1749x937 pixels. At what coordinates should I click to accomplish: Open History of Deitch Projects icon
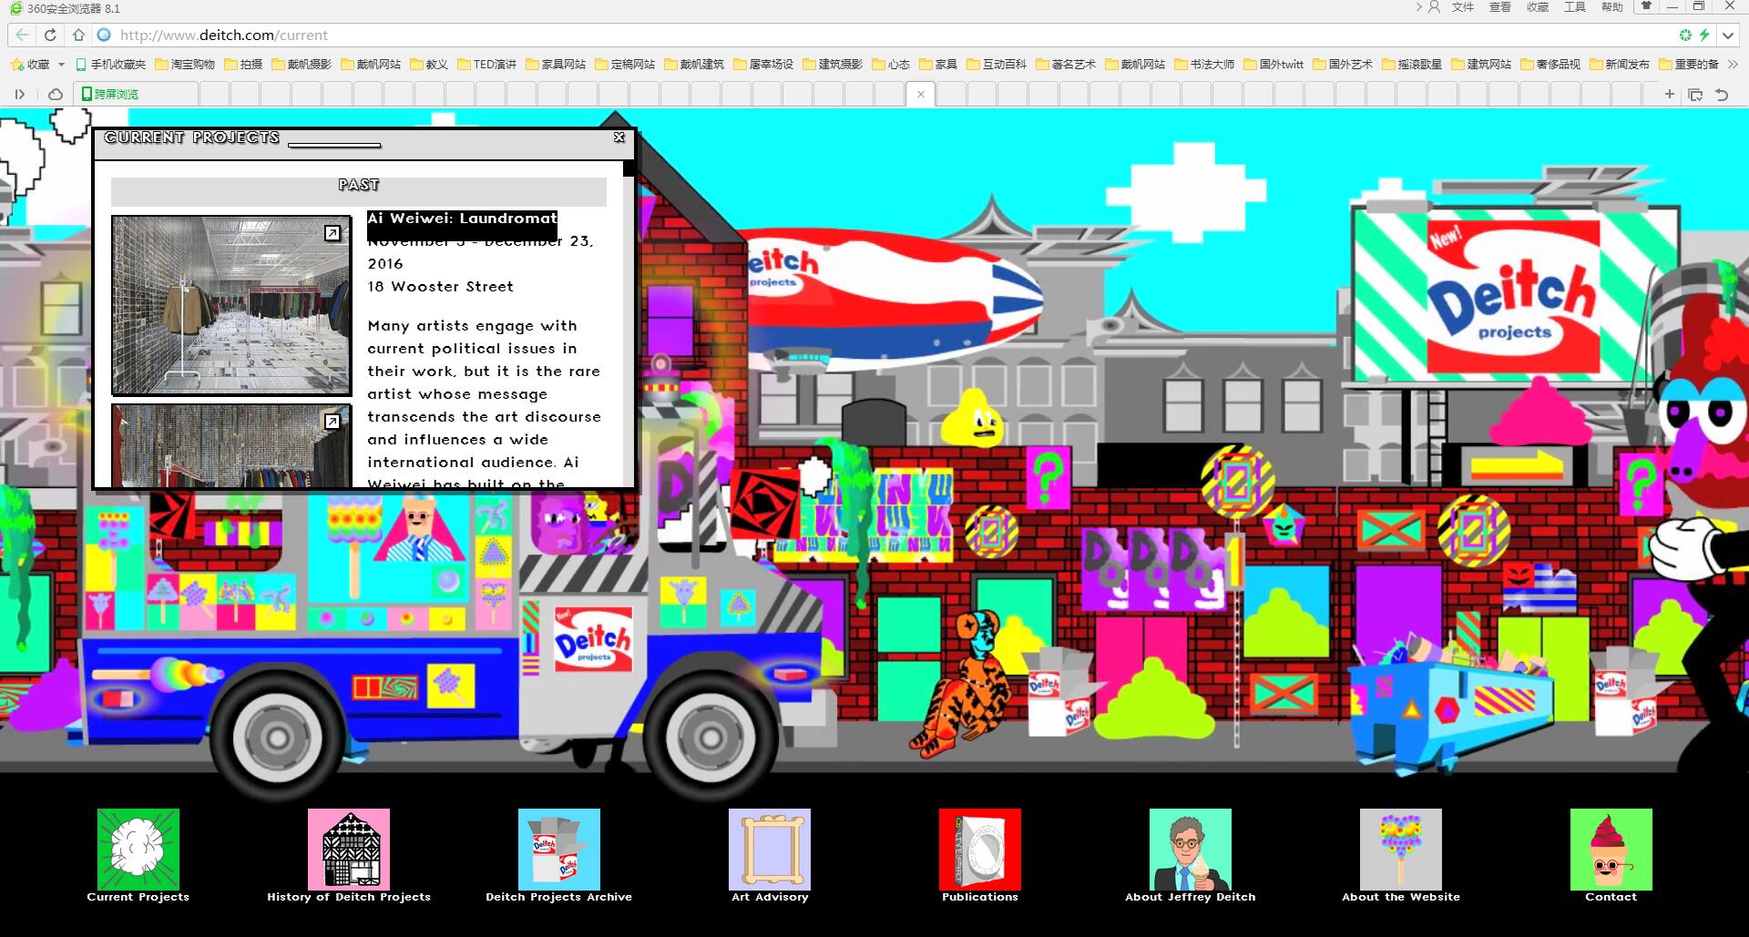[x=349, y=849]
